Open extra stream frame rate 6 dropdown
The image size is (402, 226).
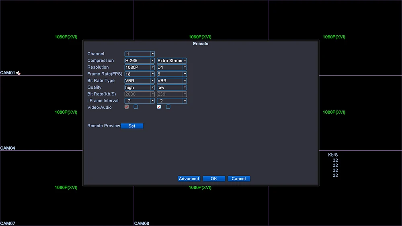pyautogui.click(x=172, y=74)
